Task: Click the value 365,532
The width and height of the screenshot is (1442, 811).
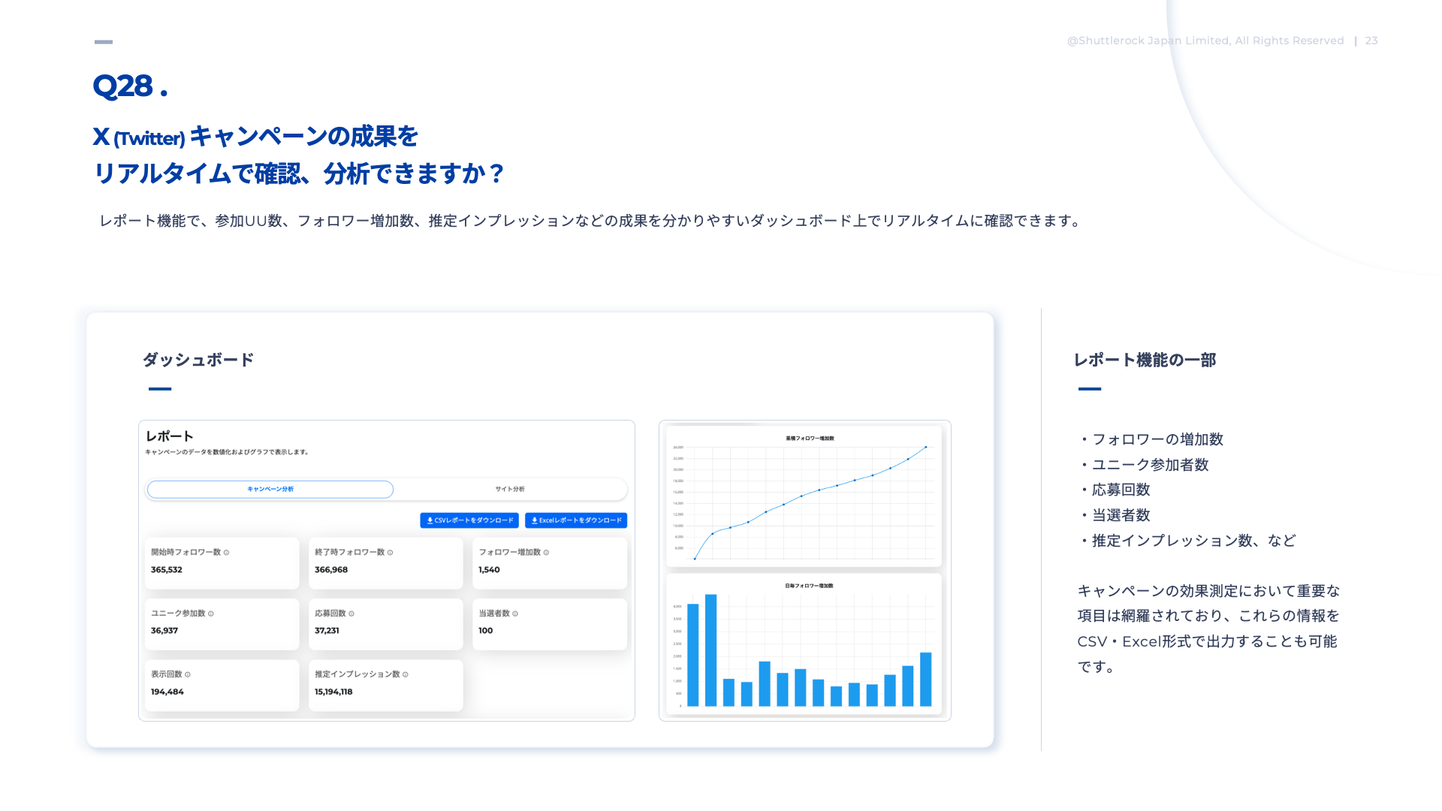Action: click(x=167, y=570)
